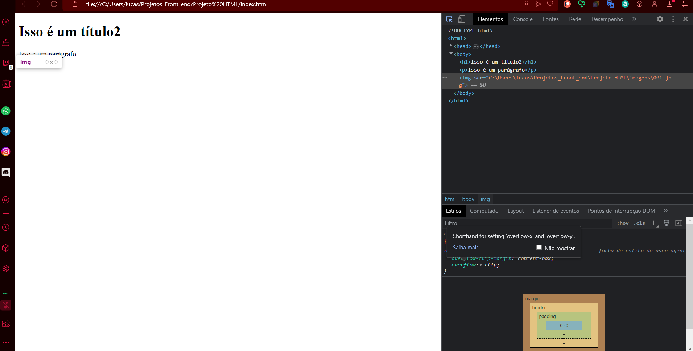
Task: Expand the overflow shorthand property
Action: [481, 265]
